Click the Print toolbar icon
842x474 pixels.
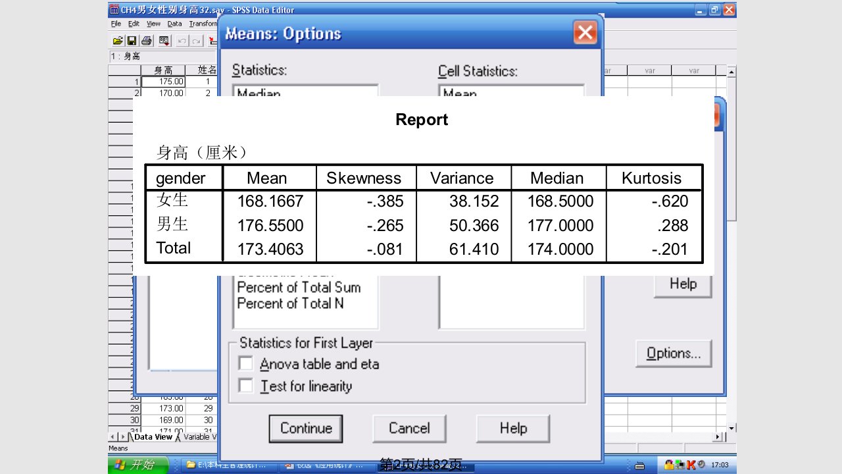coord(146,41)
